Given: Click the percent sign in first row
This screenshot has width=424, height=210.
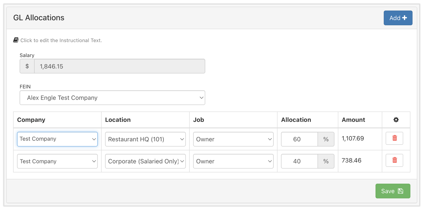Looking at the screenshot, I should click(x=326, y=139).
